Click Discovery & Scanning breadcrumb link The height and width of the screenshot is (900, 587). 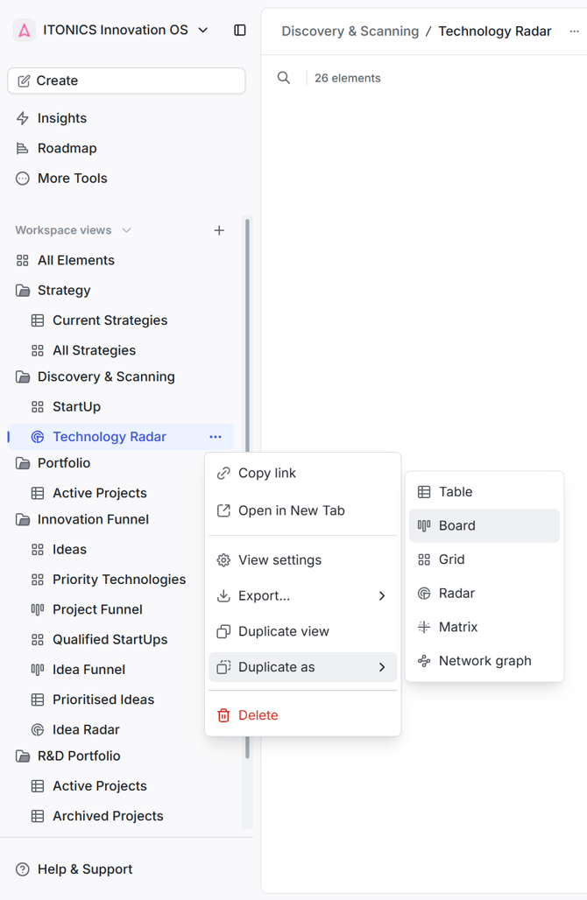click(350, 32)
